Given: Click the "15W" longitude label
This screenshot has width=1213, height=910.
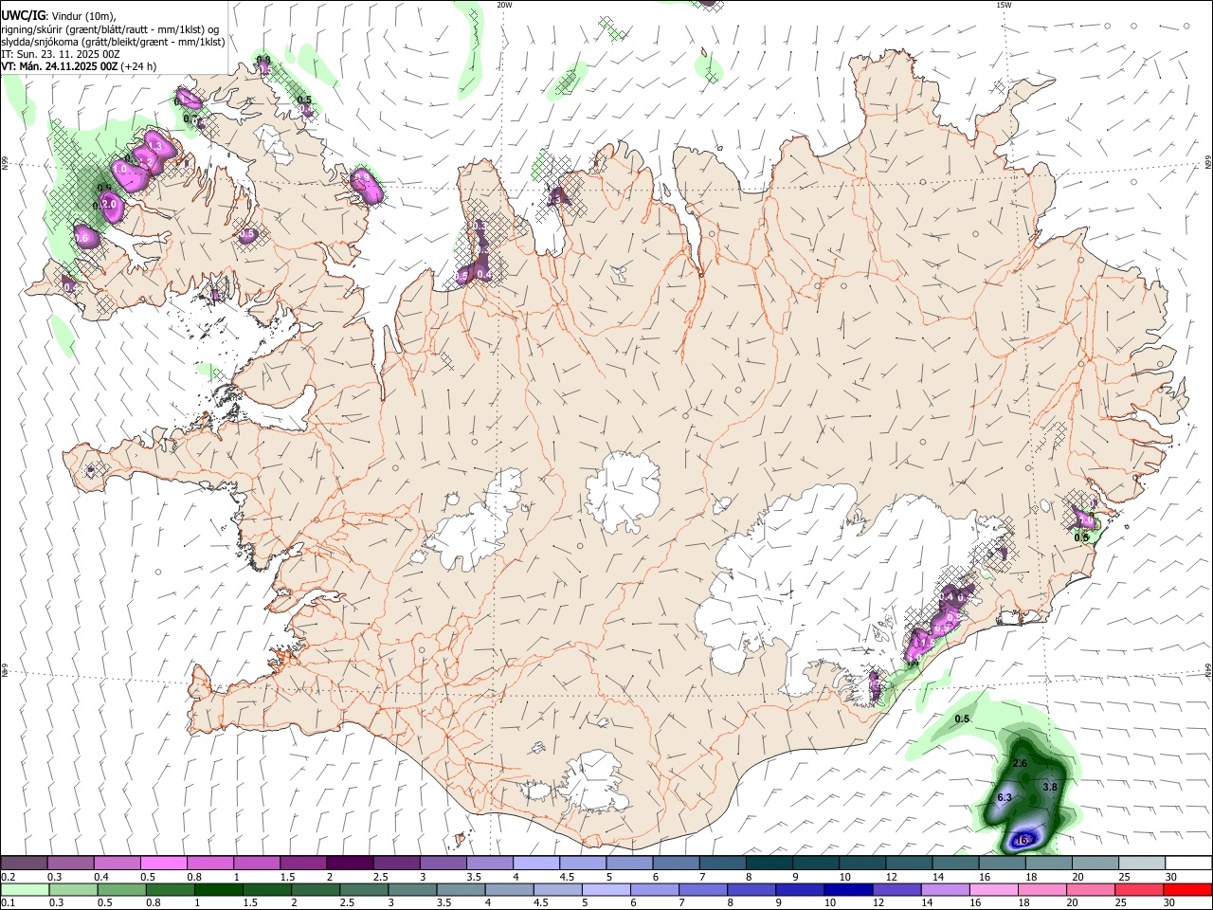Looking at the screenshot, I should (1003, 5).
